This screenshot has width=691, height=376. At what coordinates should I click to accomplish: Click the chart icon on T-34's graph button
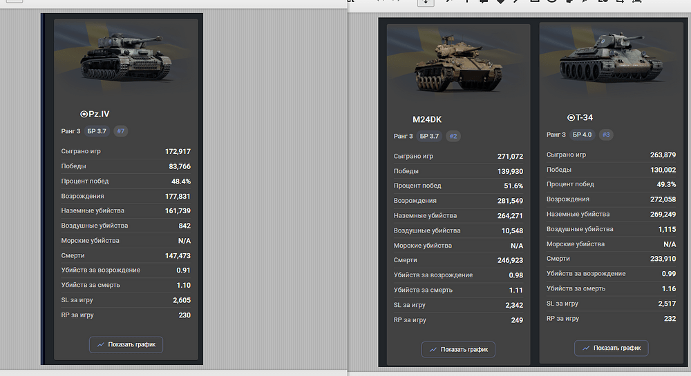tap(586, 348)
